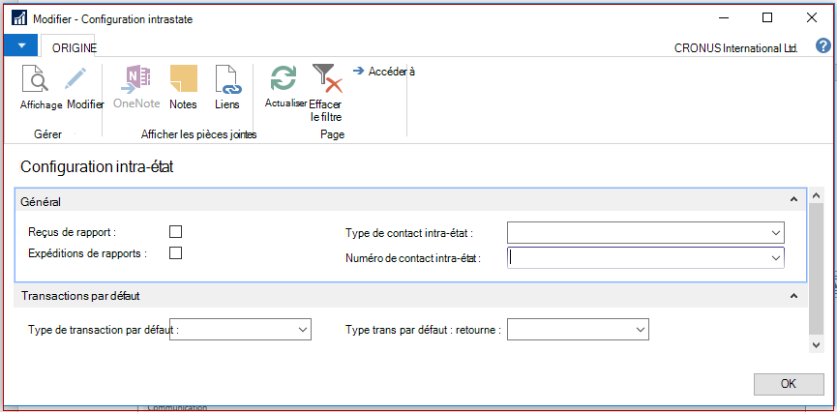Open the help question mark icon

point(823,46)
